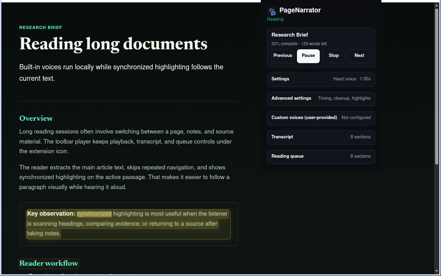Expand the Settings section
Viewport: 441px width, 276px height.
321,79
